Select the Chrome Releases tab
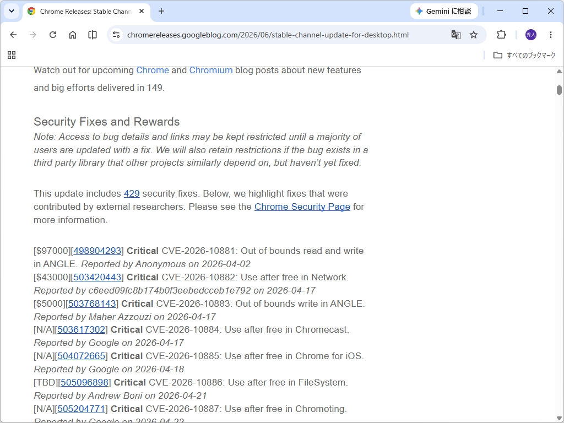This screenshot has height=423, width=564. click(85, 12)
